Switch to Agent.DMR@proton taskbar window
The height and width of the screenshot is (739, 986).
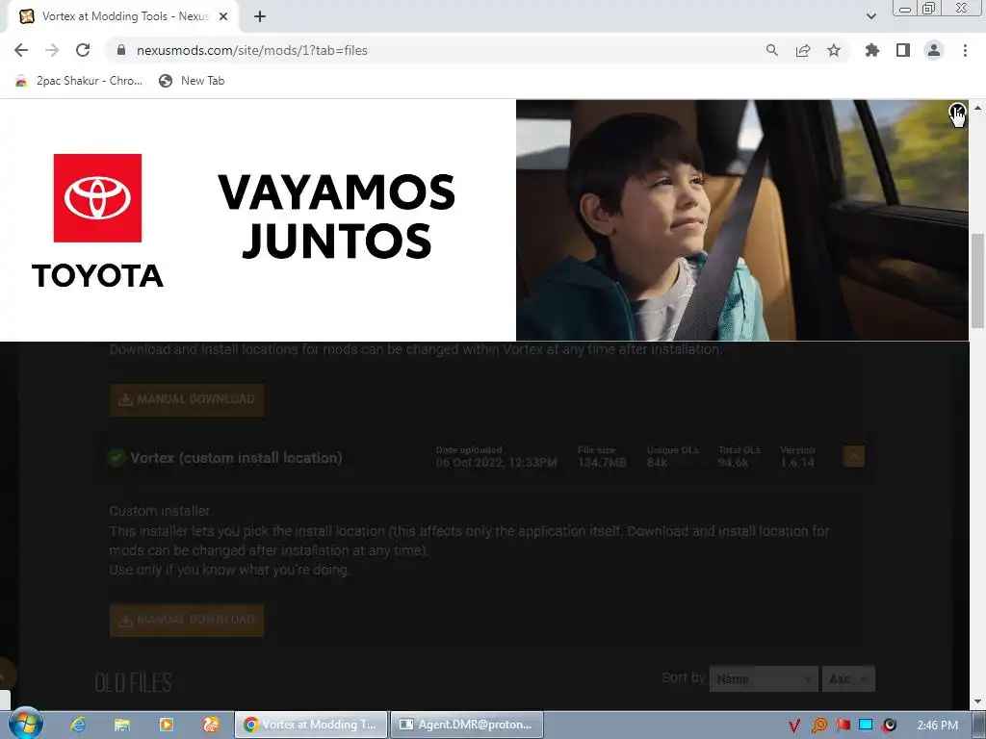[467, 725]
